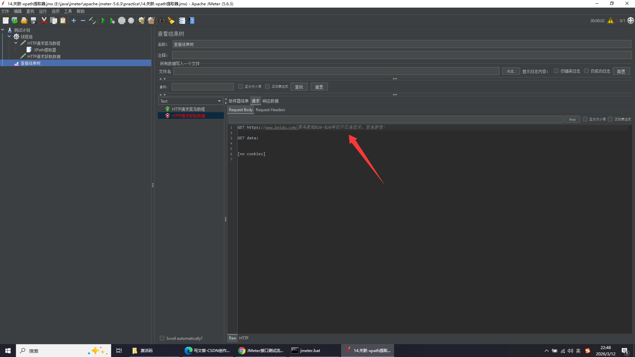Open the 文件 menu
The image size is (635, 357).
click(5, 11)
